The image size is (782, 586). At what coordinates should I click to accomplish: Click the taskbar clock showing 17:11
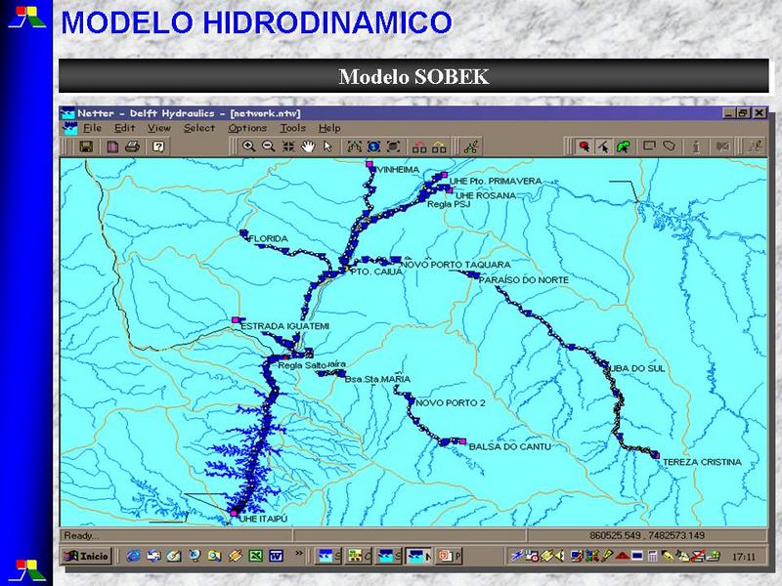744,557
